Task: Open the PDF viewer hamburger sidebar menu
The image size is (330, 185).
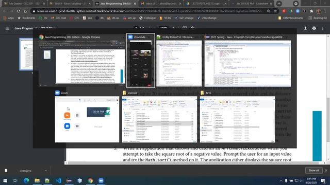Action: tap(7, 28)
